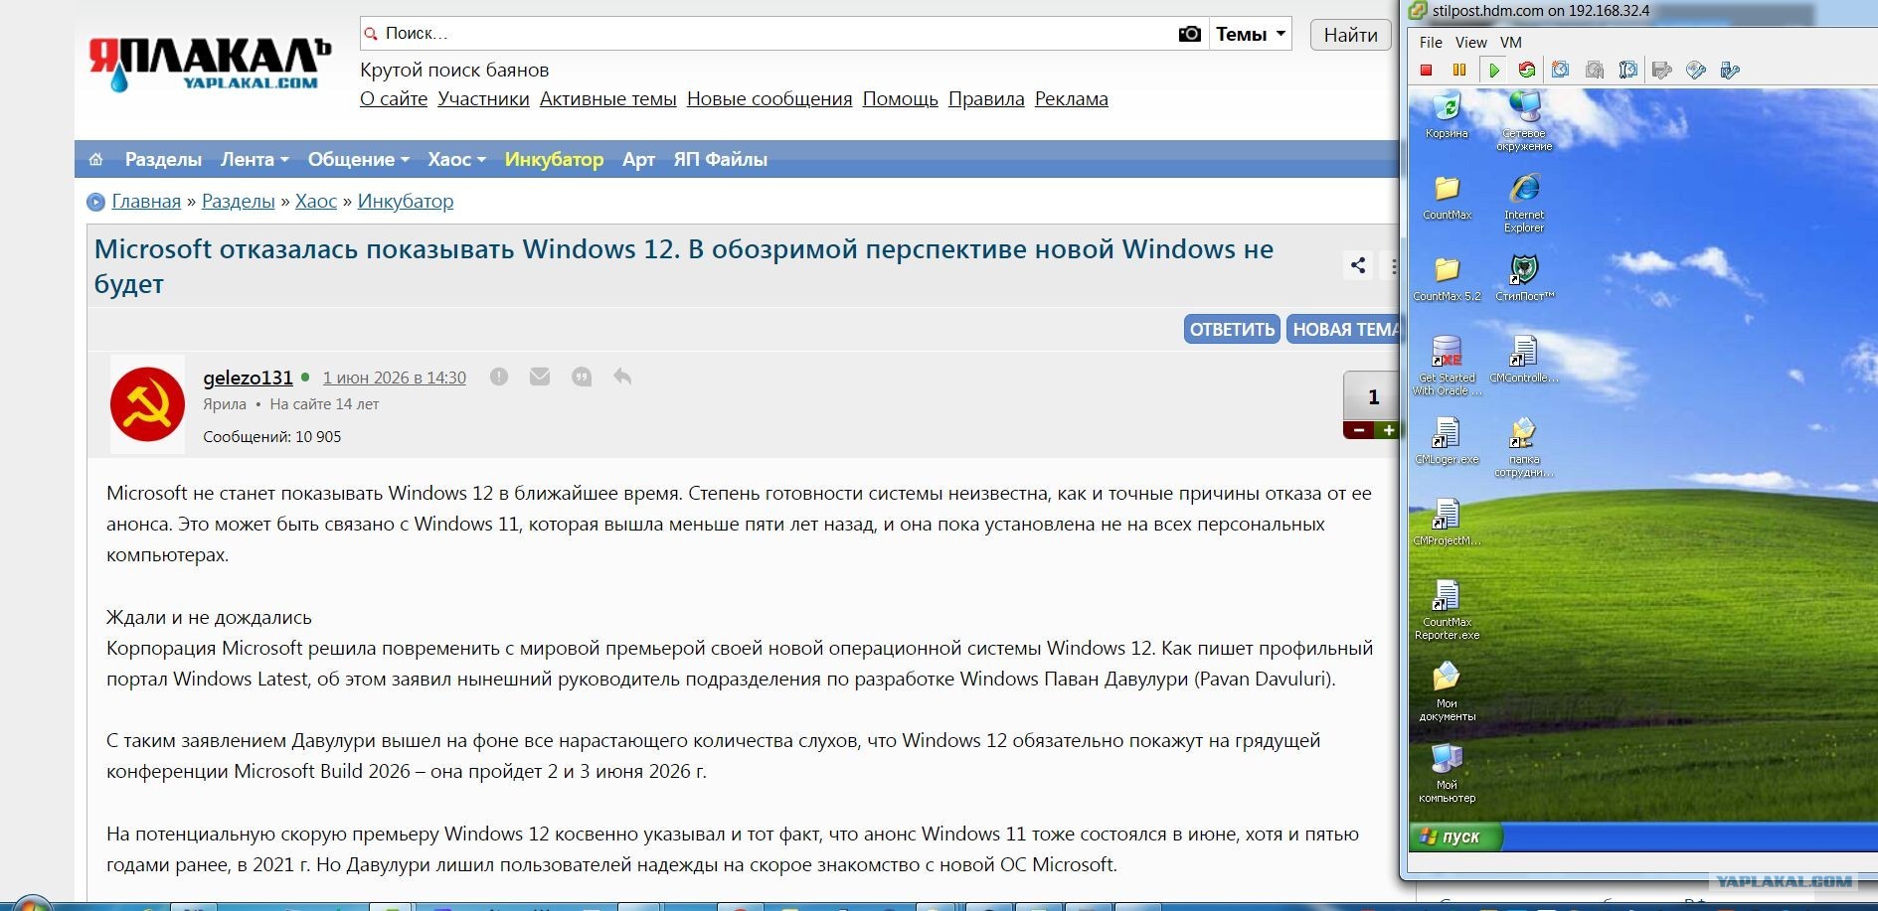
Task: Open the VM menu in the console window
Action: (1511, 42)
